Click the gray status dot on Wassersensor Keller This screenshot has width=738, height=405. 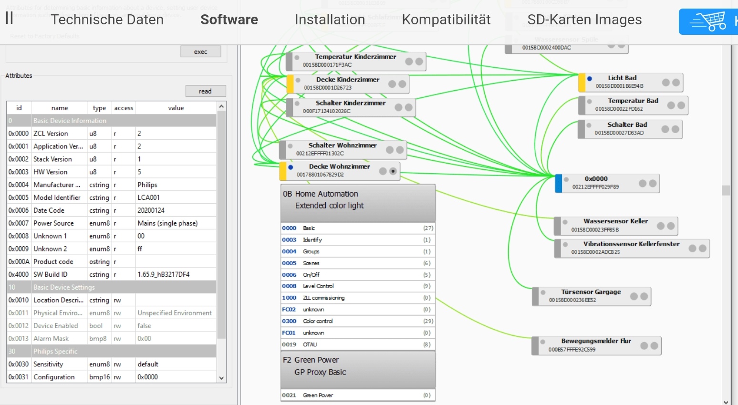pos(565,222)
